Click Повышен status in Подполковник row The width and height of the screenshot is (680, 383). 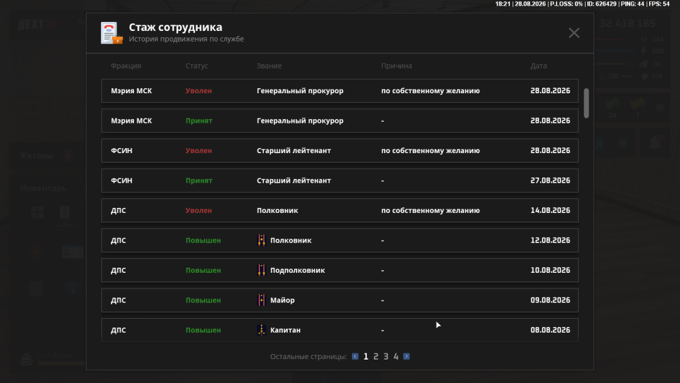(203, 270)
